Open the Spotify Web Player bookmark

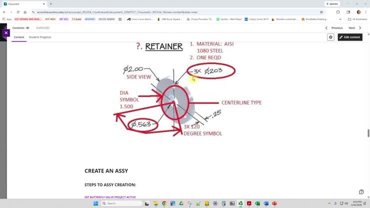(229, 19)
